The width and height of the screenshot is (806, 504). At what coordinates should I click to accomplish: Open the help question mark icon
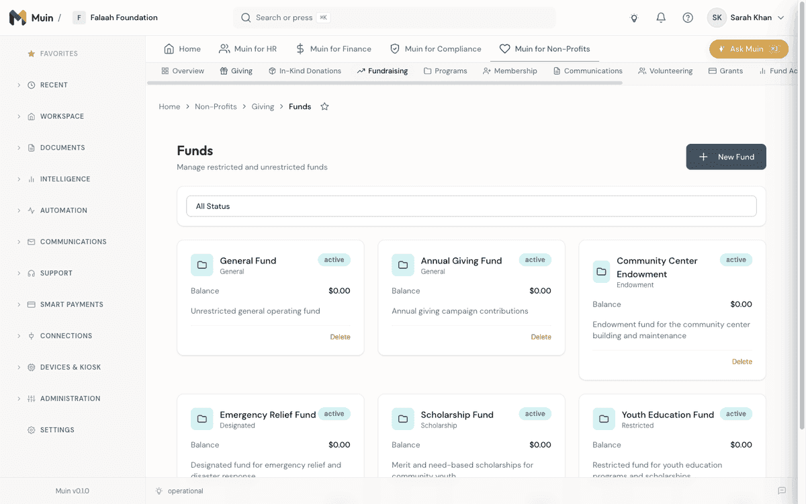coord(688,18)
